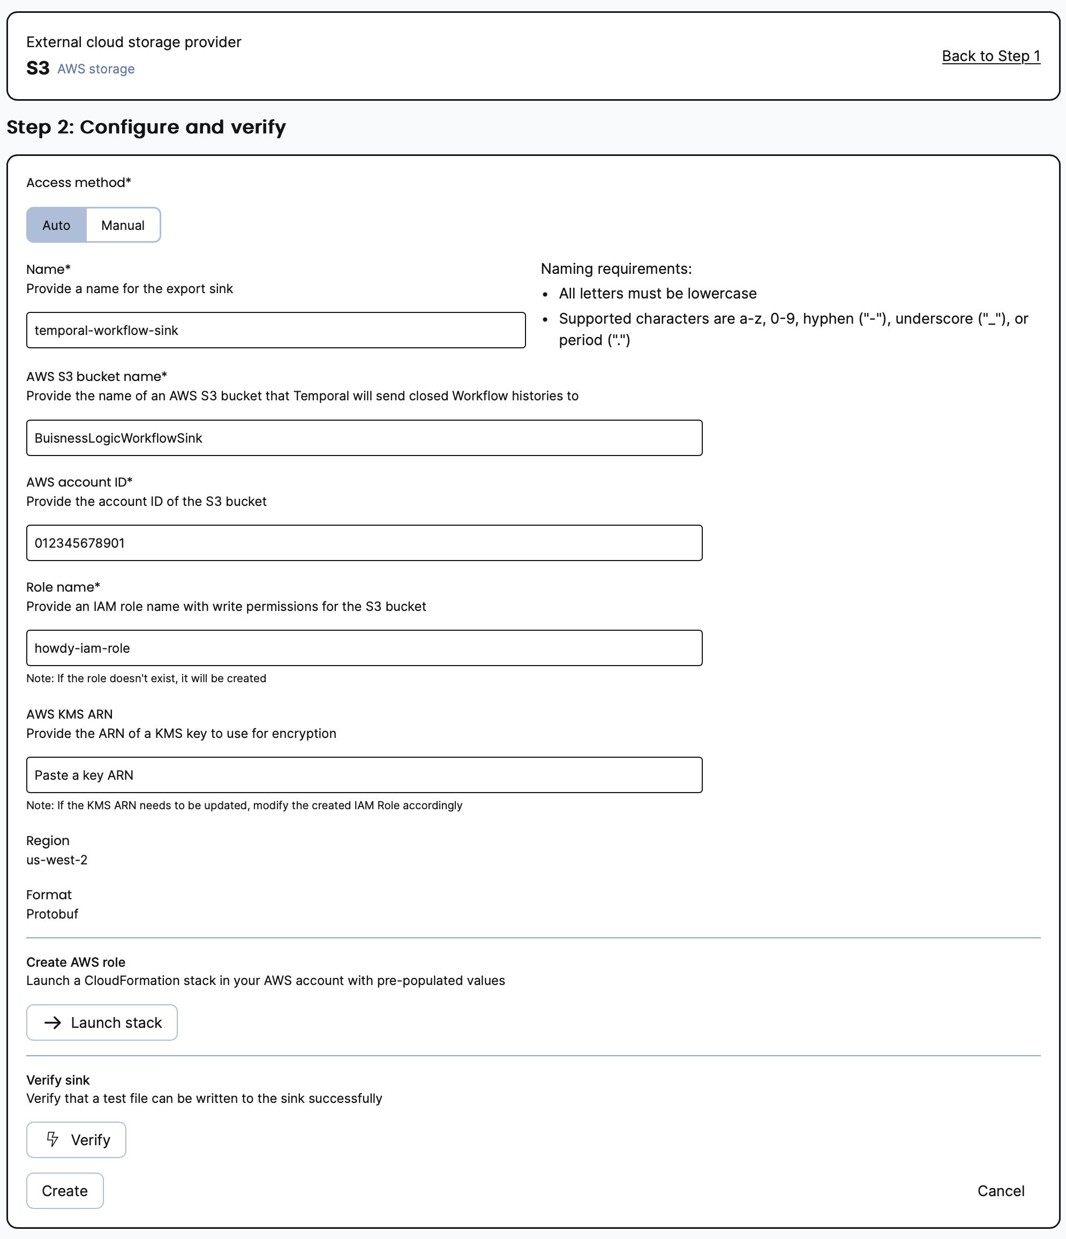Image resolution: width=1066 pixels, height=1239 pixels.
Task: Focus the export sink Name field
Action: pos(276,330)
